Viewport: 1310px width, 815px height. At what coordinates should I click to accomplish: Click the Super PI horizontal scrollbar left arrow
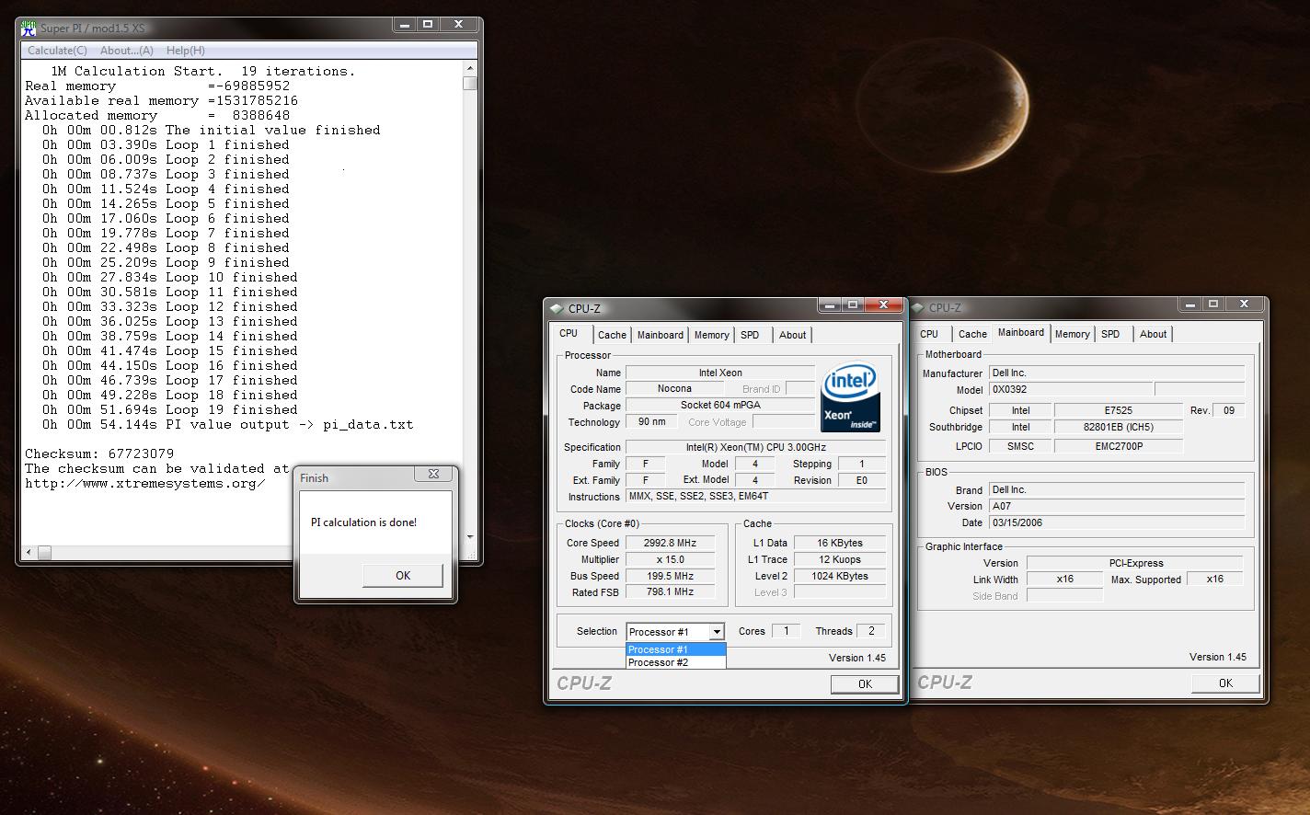[29, 552]
